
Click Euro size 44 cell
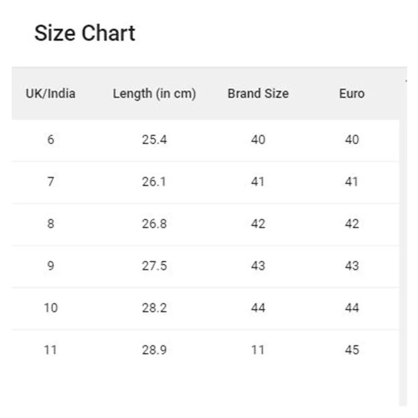(352, 308)
